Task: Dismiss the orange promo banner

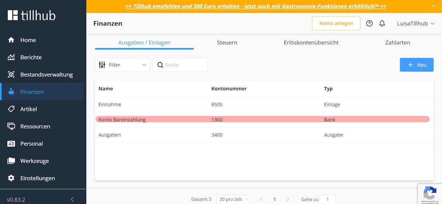Action: (x=433, y=6)
